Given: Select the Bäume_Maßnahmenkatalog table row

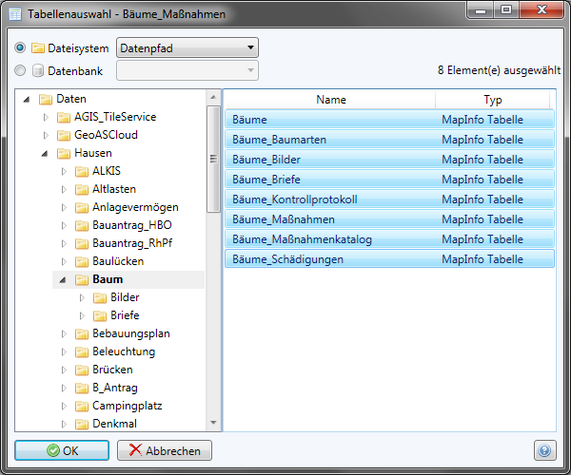Looking at the screenshot, I should [389, 239].
